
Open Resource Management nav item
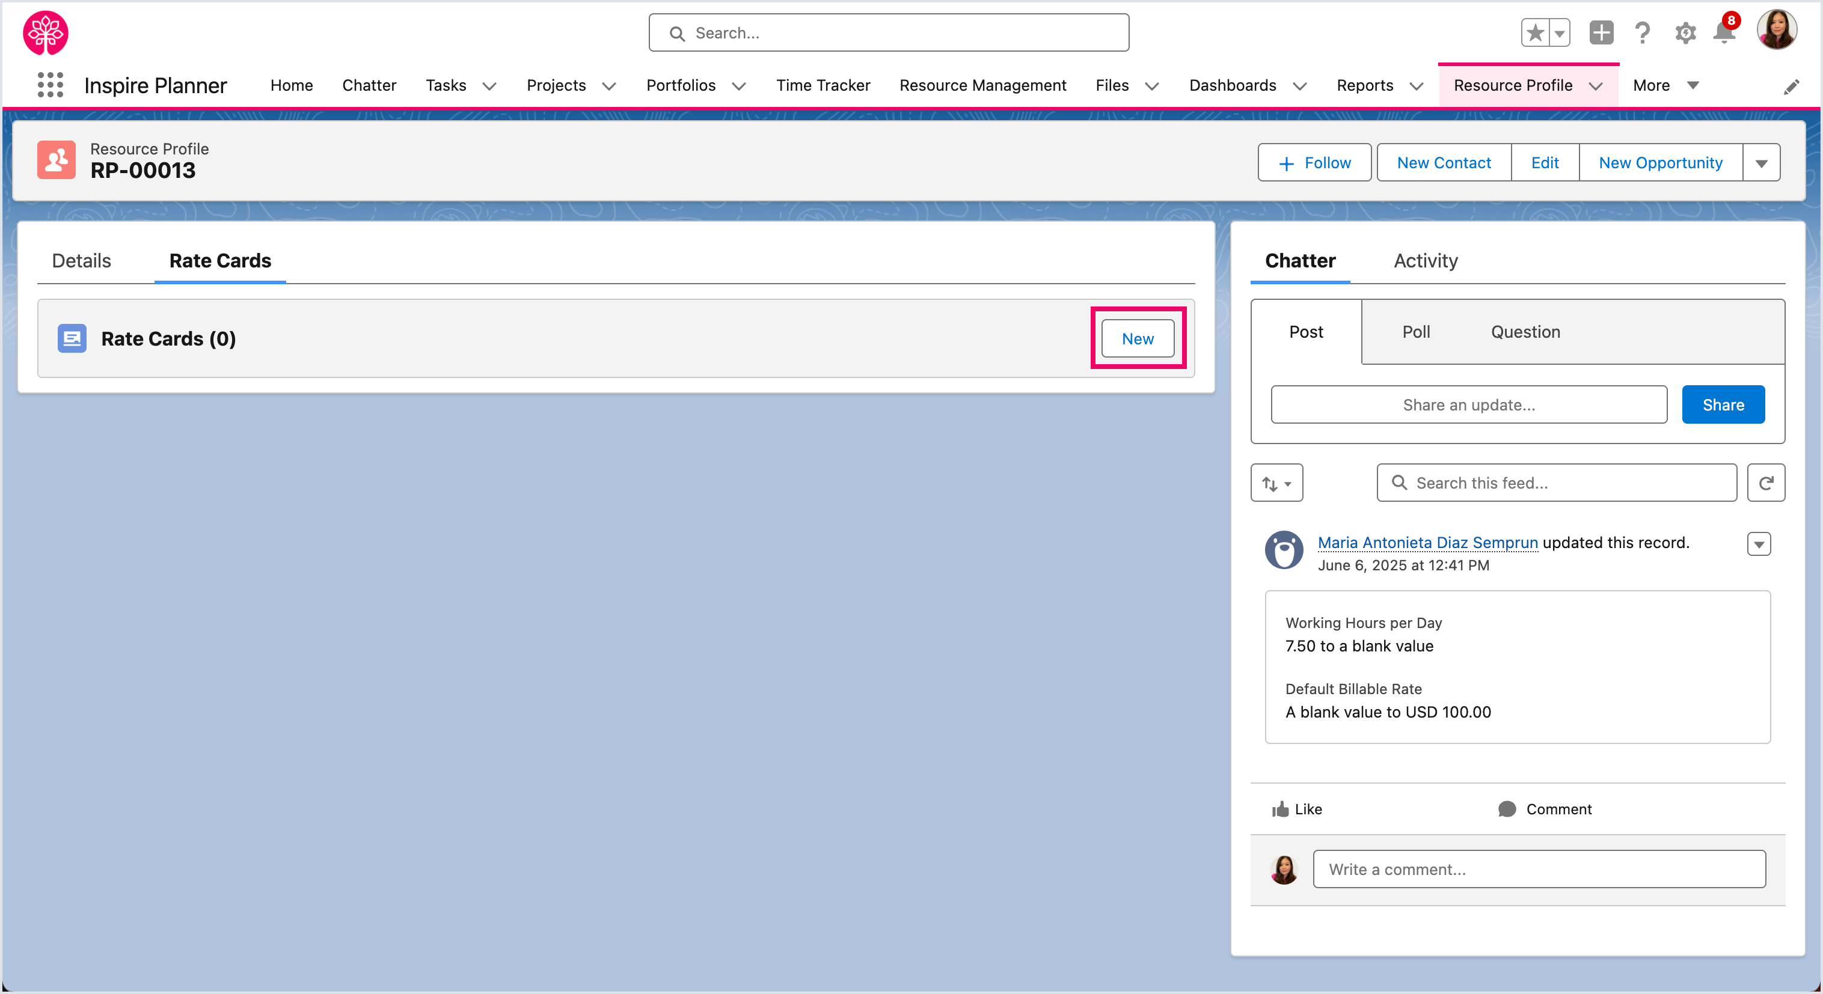click(x=982, y=85)
